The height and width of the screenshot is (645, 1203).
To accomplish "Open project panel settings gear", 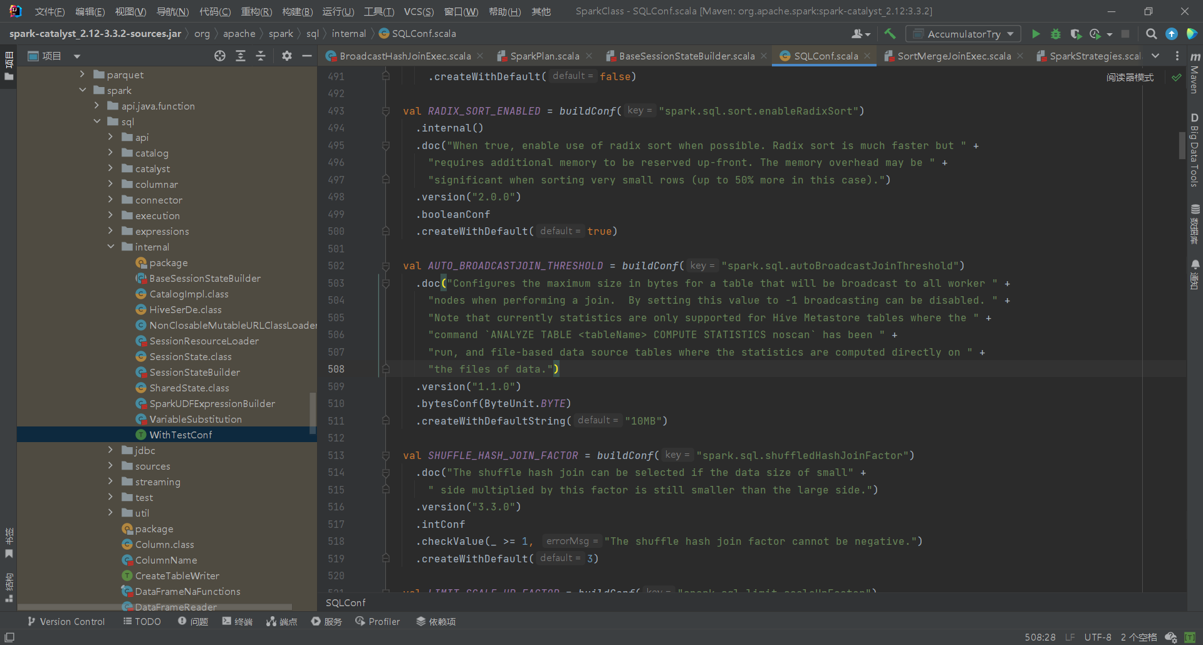I will coord(287,56).
